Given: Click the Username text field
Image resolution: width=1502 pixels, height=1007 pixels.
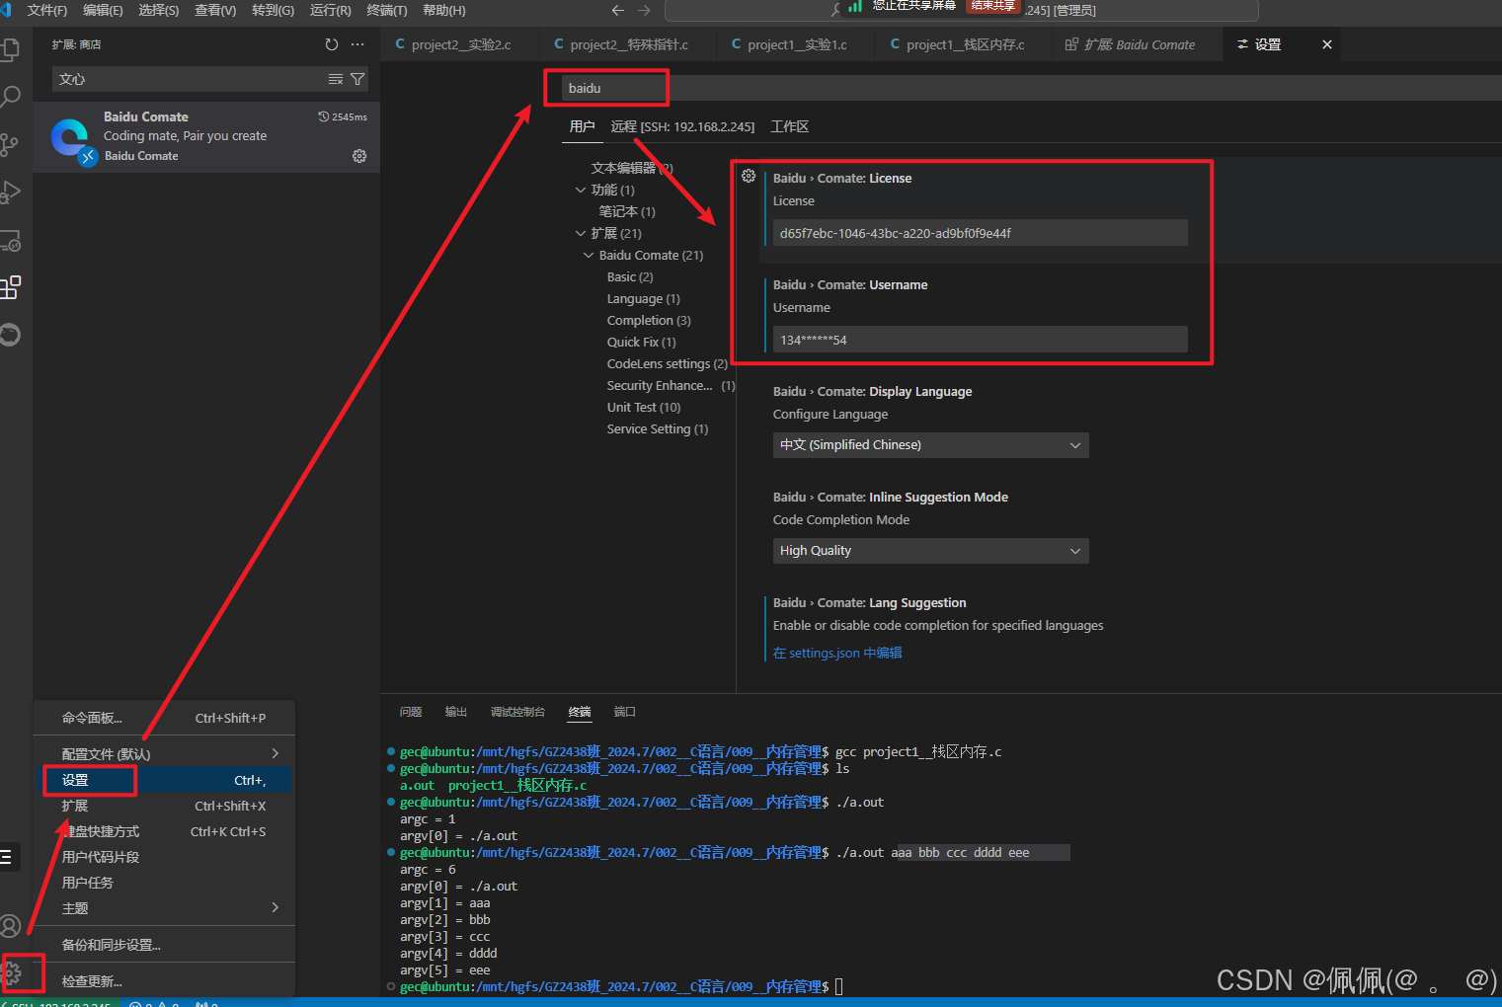Looking at the screenshot, I should [980, 340].
